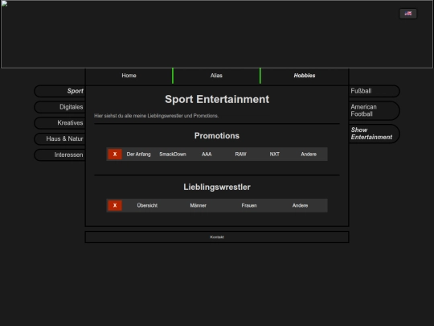Click the broken header image icon
434x326 pixels.
click(x=4, y=3)
